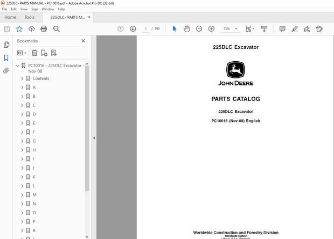Open the bookmark options menu
Image resolution: width=334 pixels, height=239 pixels.
click(22, 53)
